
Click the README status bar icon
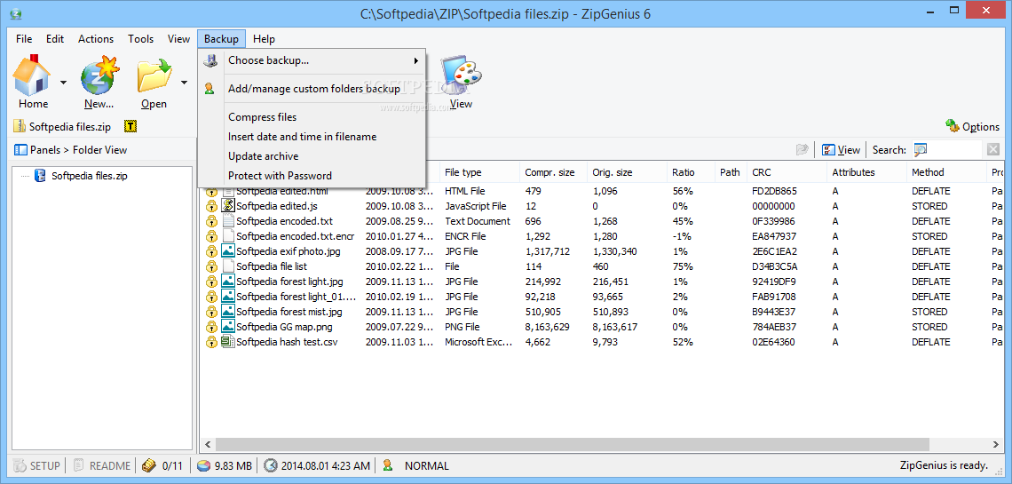[79, 465]
